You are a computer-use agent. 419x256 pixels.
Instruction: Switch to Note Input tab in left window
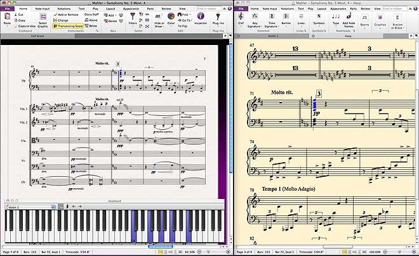coord(44,10)
